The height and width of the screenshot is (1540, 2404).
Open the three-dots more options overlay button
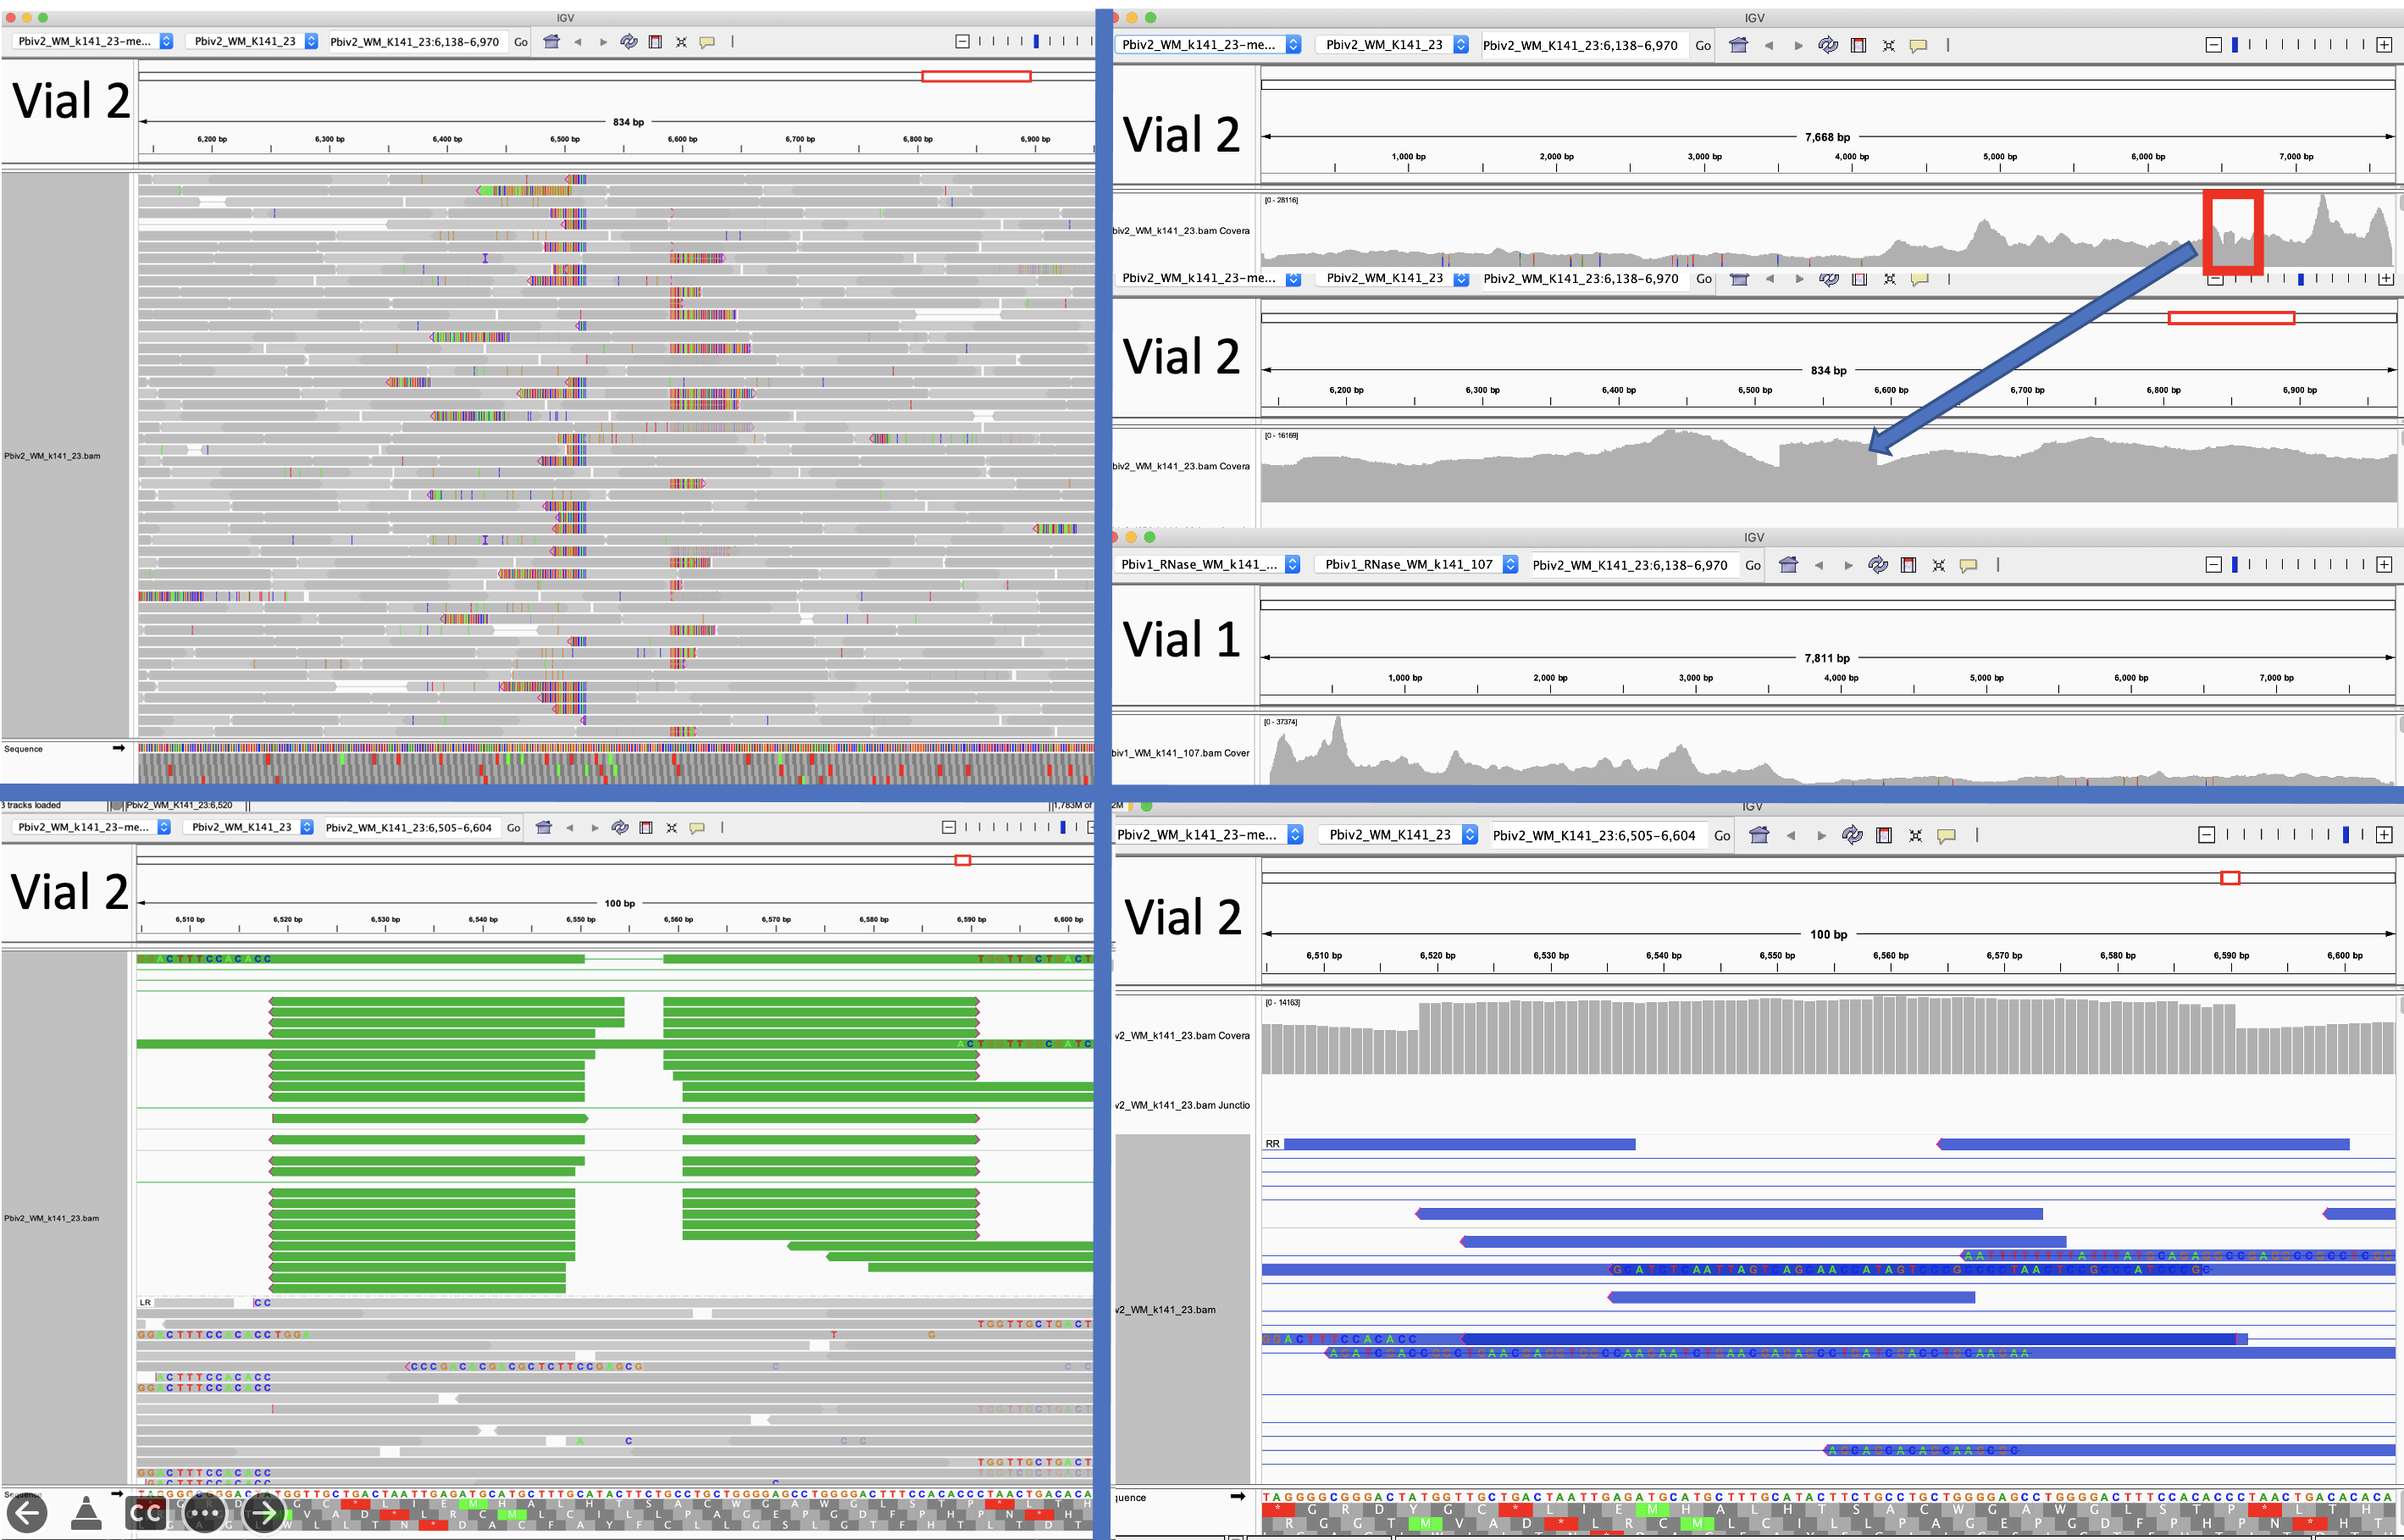pyautogui.click(x=205, y=1513)
